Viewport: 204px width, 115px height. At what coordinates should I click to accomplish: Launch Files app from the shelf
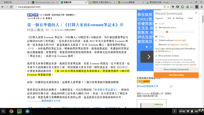[x=27, y=111]
